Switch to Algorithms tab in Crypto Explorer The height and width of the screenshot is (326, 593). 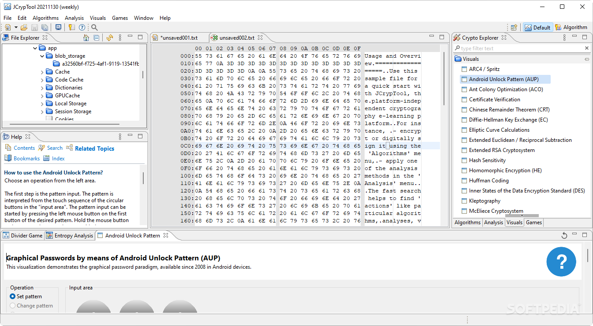click(467, 222)
